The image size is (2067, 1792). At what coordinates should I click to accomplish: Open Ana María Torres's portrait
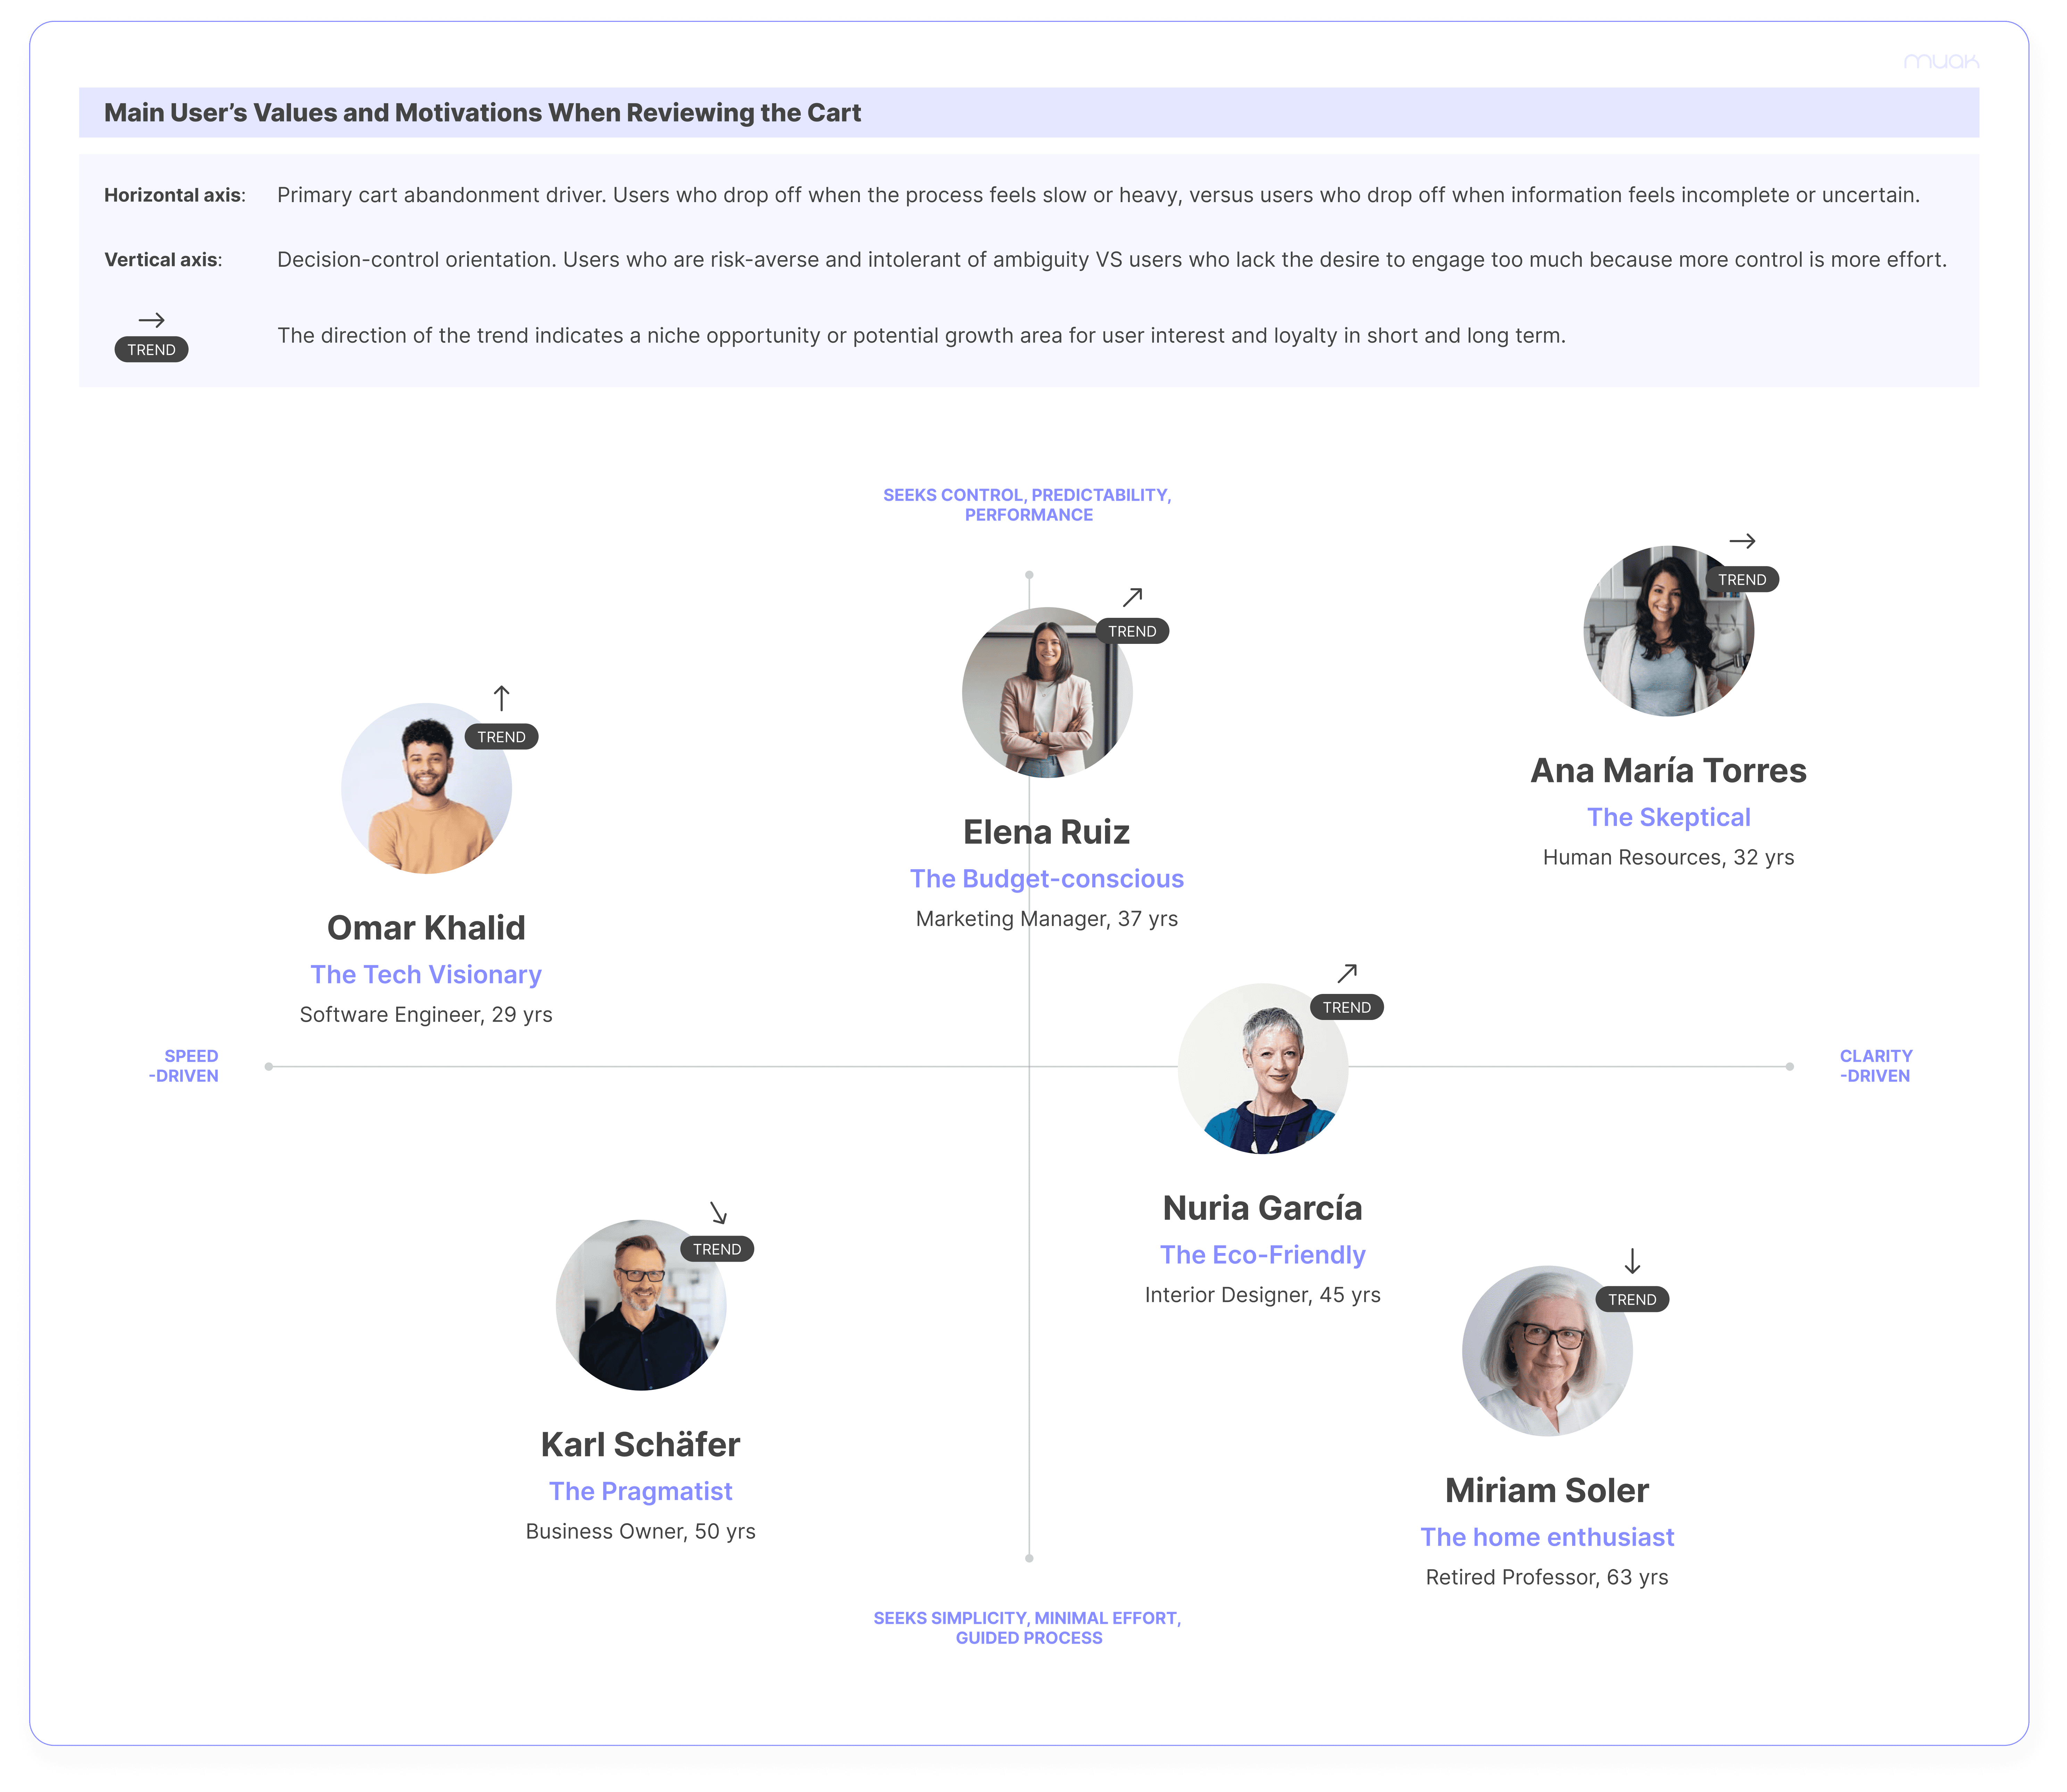(x=1668, y=631)
